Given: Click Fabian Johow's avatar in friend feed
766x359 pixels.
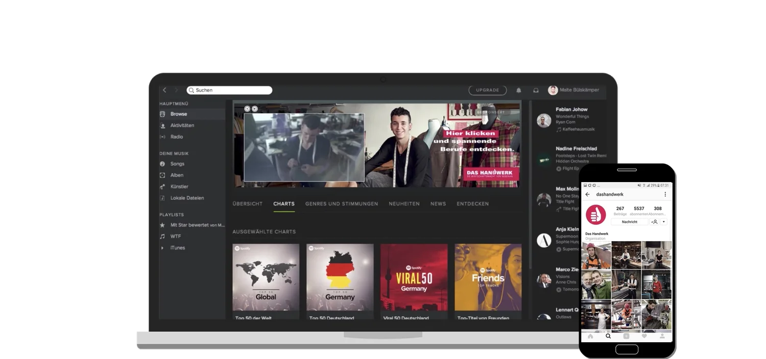Looking at the screenshot, I should (x=544, y=120).
